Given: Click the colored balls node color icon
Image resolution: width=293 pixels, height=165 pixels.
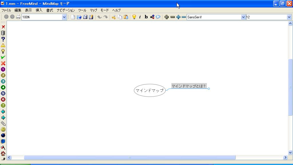Looking at the screenshot, I should pyautogui.click(x=152, y=17).
